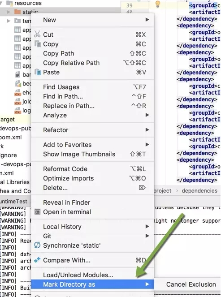Click the Copy documents icon
This screenshot has width=221, height=297.
38,44
